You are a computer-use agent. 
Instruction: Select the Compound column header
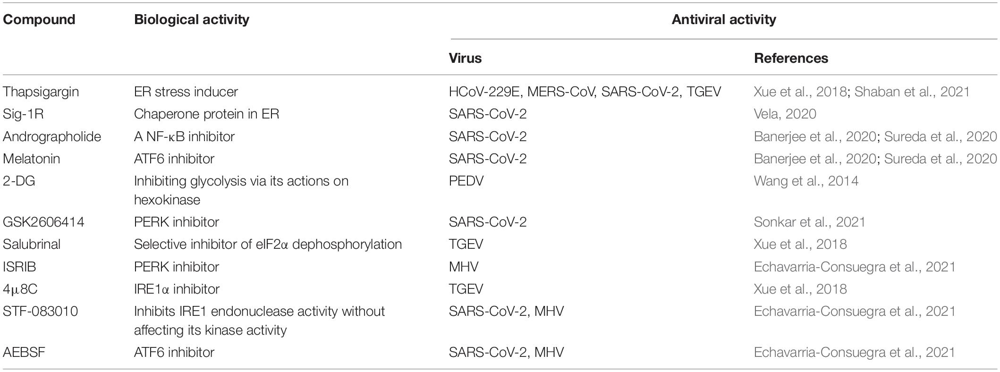[x=39, y=19]
